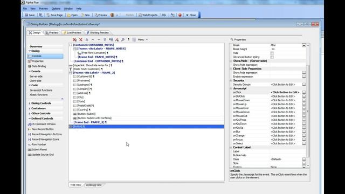Open the dropdown arrow beside browser icon

coord(117,15)
